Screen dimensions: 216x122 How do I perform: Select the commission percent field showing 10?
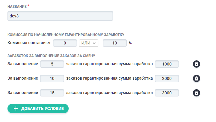click(115, 43)
